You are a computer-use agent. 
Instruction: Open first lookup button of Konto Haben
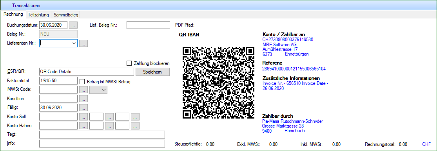(83, 126)
